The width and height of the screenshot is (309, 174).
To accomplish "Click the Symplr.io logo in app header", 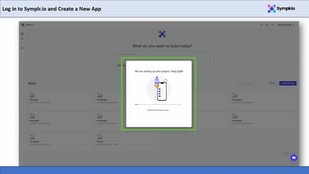I will 27,25.
